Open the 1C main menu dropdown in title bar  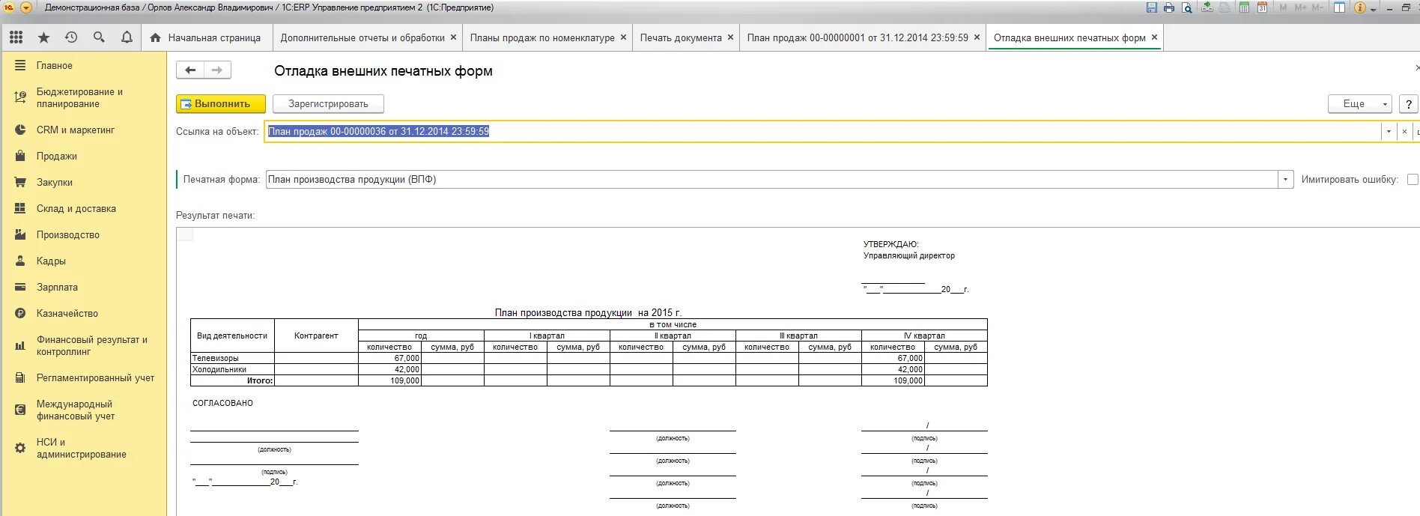tap(26, 7)
